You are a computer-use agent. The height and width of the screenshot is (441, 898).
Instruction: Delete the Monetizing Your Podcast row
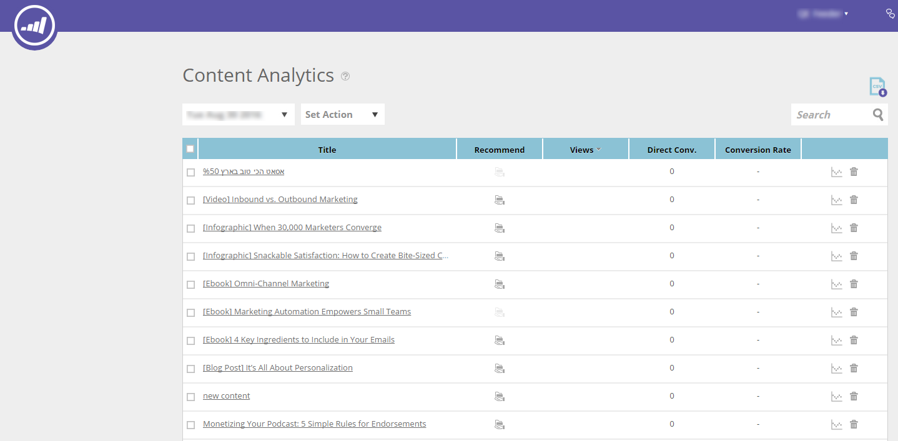854,424
